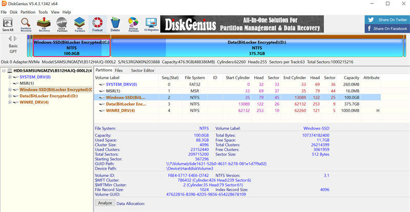Click the DiskGenius banner advertisement
The image size is (410, 212).
coord(242,24)
